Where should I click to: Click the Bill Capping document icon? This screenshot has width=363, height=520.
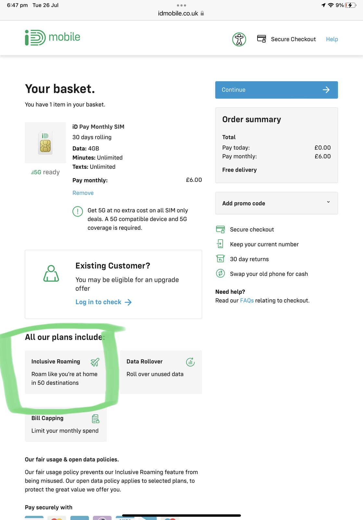point(95,419)
